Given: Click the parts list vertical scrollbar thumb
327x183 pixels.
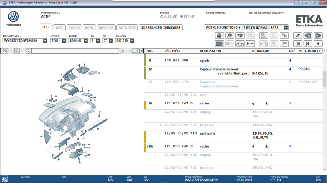Looking at the screenshot, I should pyautogui.click(x=324, y=79).
